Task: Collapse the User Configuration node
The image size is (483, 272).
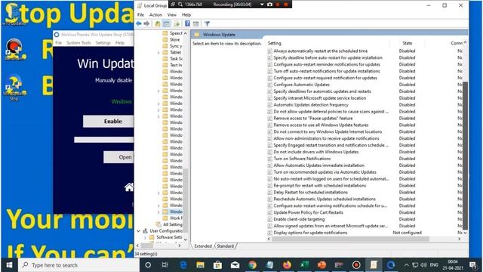Action: [x=138, y=230]
